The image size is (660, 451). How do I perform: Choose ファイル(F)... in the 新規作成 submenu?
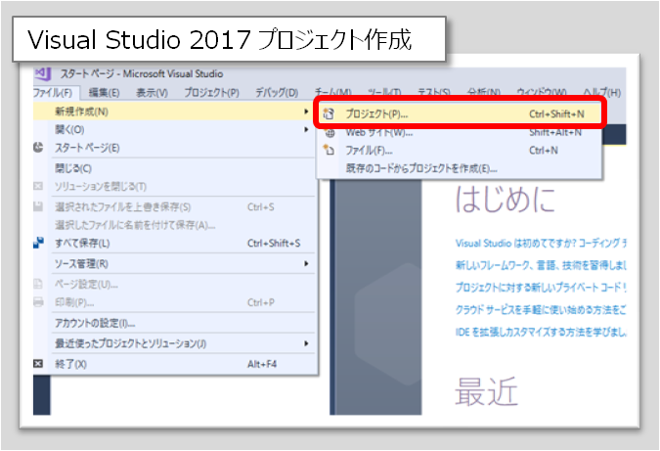click(x=460, y=151)
